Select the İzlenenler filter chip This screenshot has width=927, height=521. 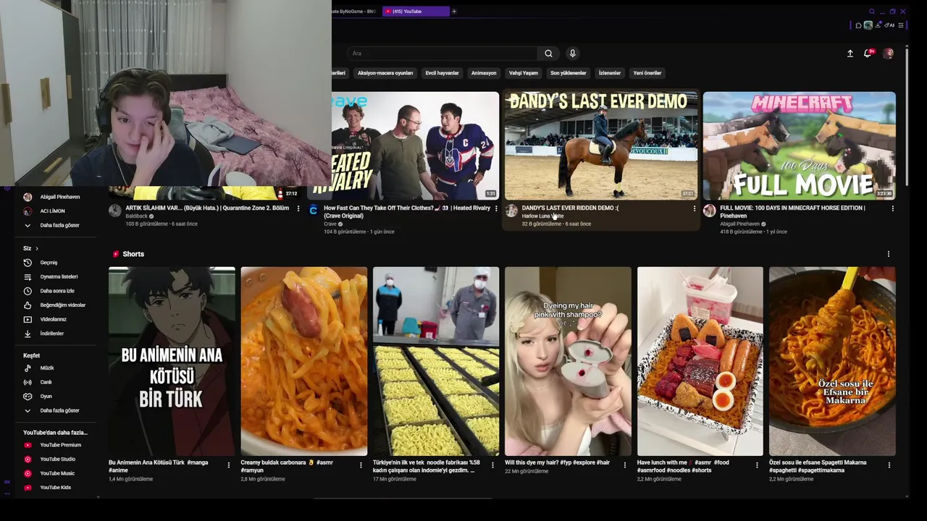click(609, 73)
